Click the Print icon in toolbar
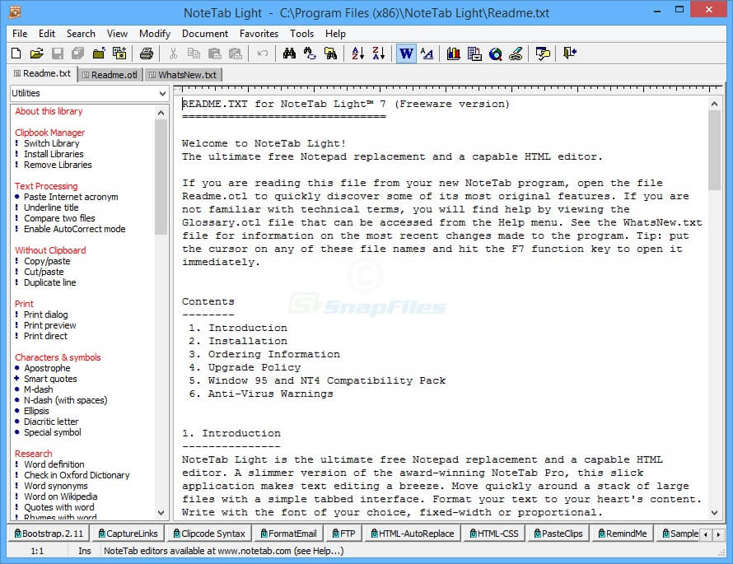This screenshot has width=733, height=564. pyautogui.click(x=146, y=54)
